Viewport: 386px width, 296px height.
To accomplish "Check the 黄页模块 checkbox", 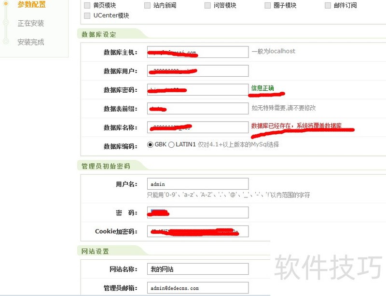I will pyautogui.click(x=87, y=5).
